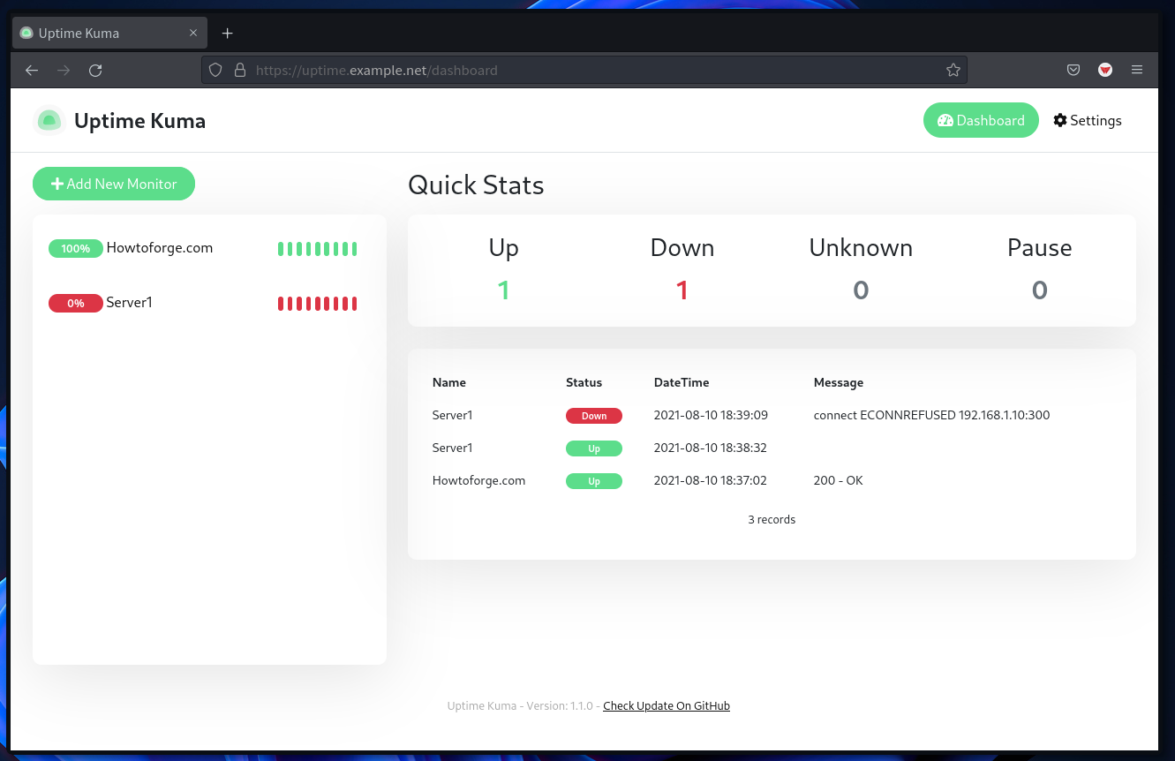Screen dimensions: 1175x761
Task: Click the 2021-08-10 18:37:02 timestamp
Action: (711, 481)
